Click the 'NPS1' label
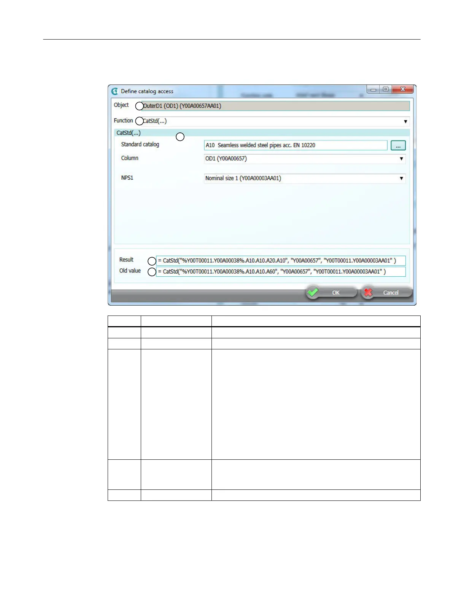This screenshot has width=453, height=604. (127, 178)
